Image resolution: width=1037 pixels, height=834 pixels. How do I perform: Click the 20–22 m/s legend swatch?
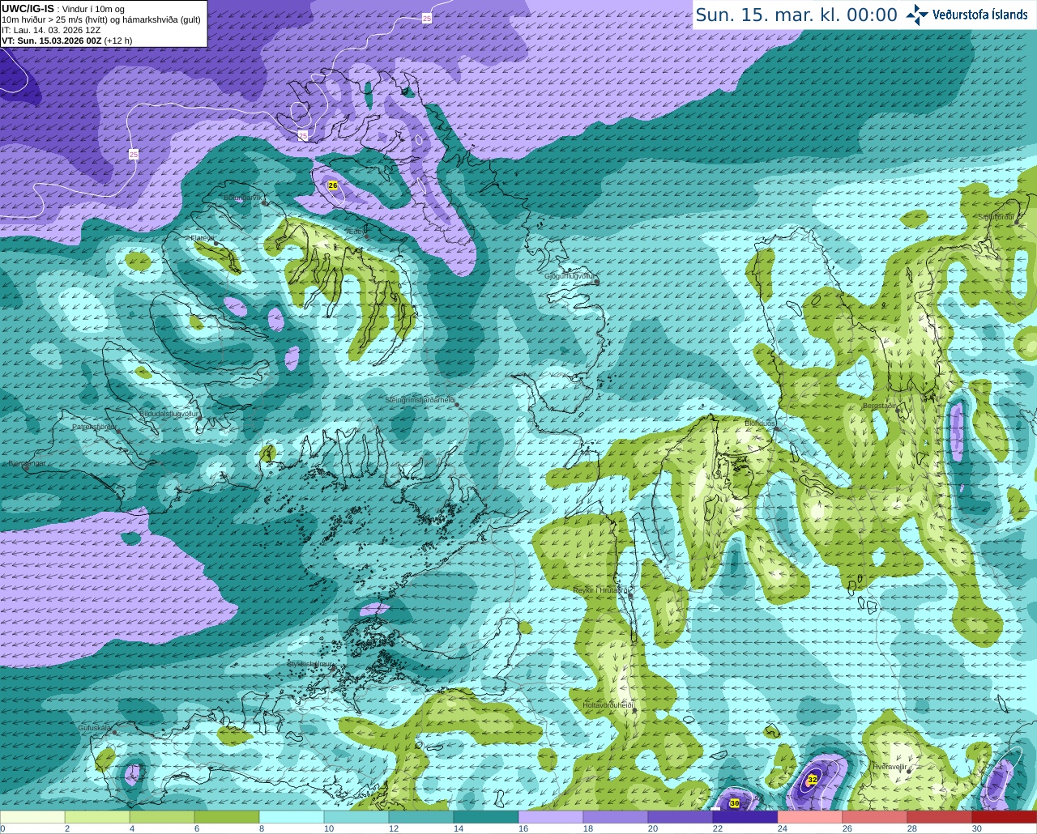(681, 817)
